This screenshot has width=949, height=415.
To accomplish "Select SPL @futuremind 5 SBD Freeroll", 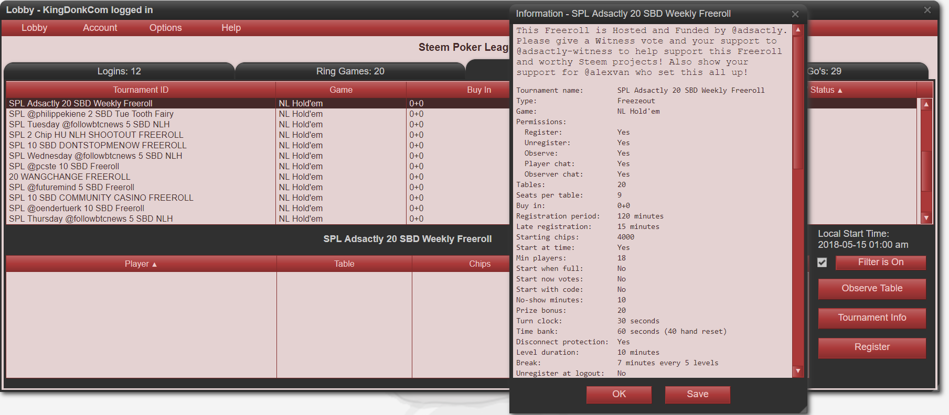I will 258,188.
